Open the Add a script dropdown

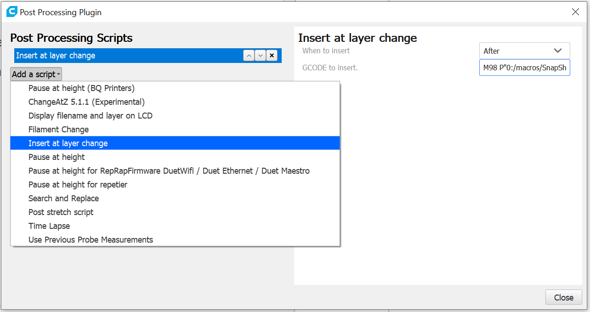click(x=36, y=74)
